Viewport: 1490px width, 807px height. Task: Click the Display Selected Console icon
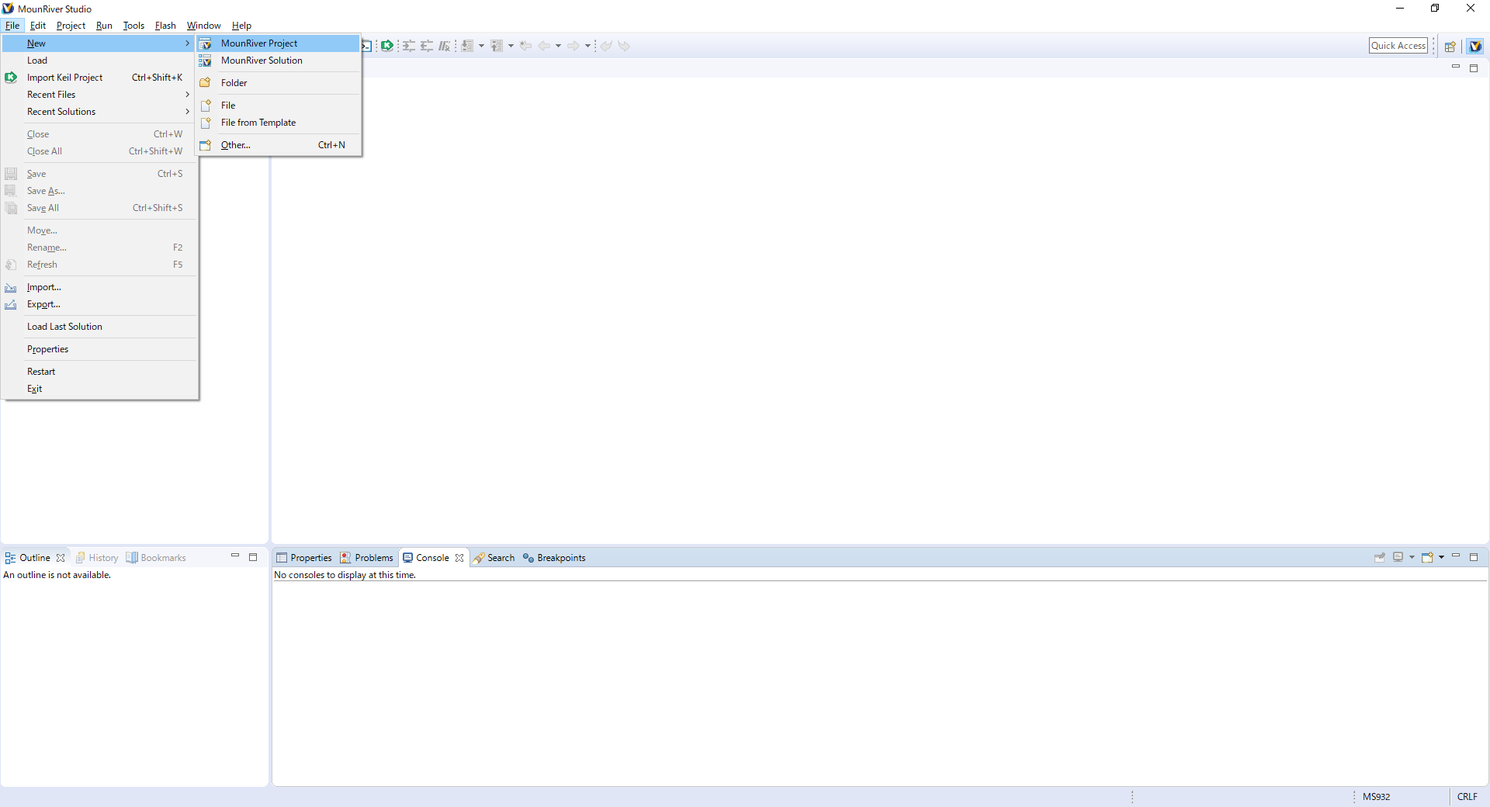click(x=1398, y=558)
